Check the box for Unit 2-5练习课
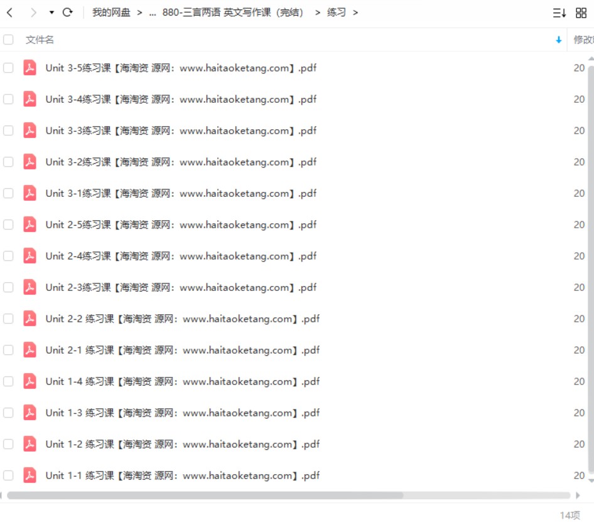This screenshot has width=594, height=523. coord(8,225)
